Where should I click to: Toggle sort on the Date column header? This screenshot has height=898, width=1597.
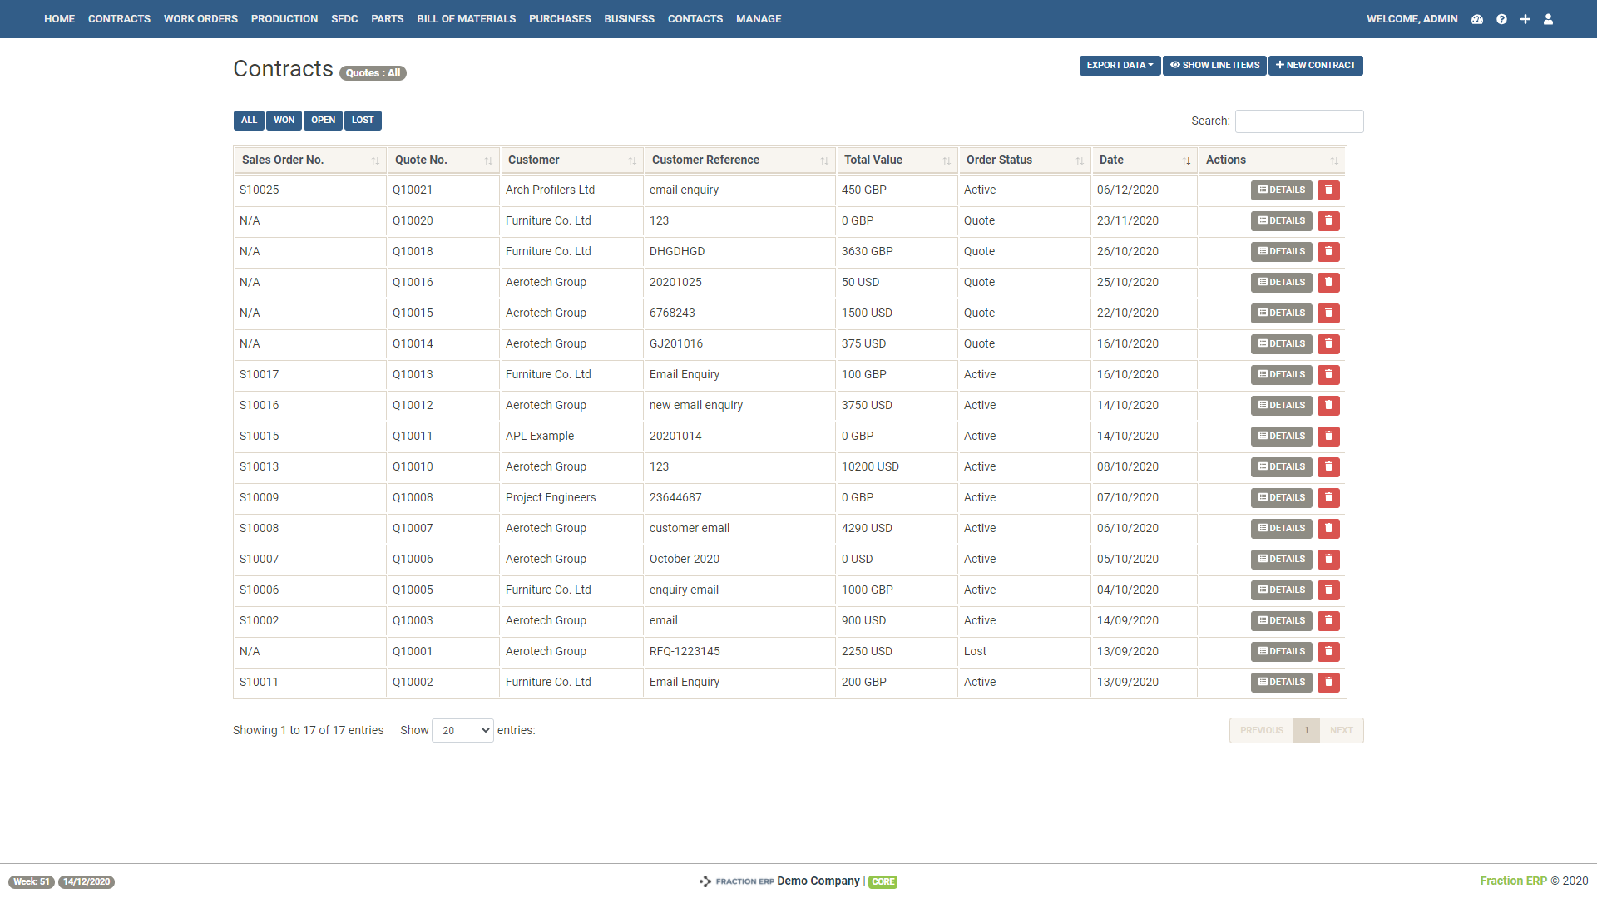tap(1187, 160)
